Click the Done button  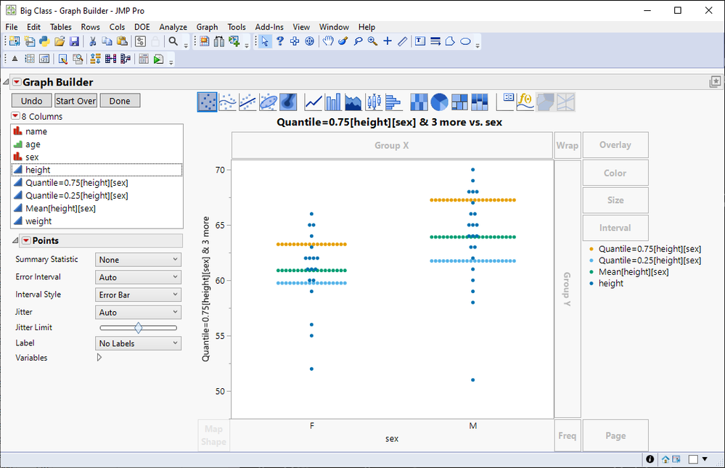[120, 101]
